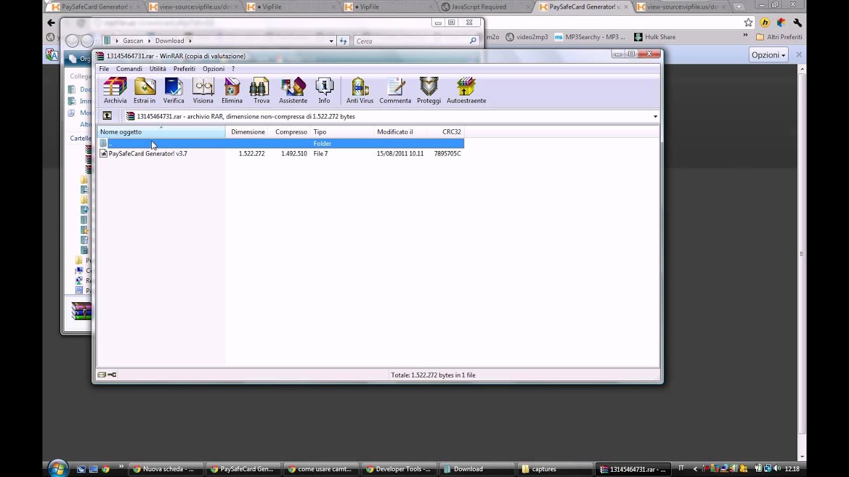Close the Chrome Opzioni info bar
849x477 pixels.
[799, 55]
